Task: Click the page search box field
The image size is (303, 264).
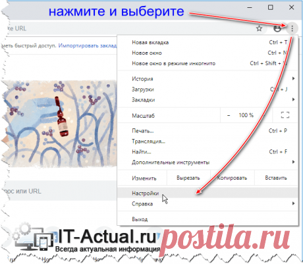Action: [x=61, y=191]
